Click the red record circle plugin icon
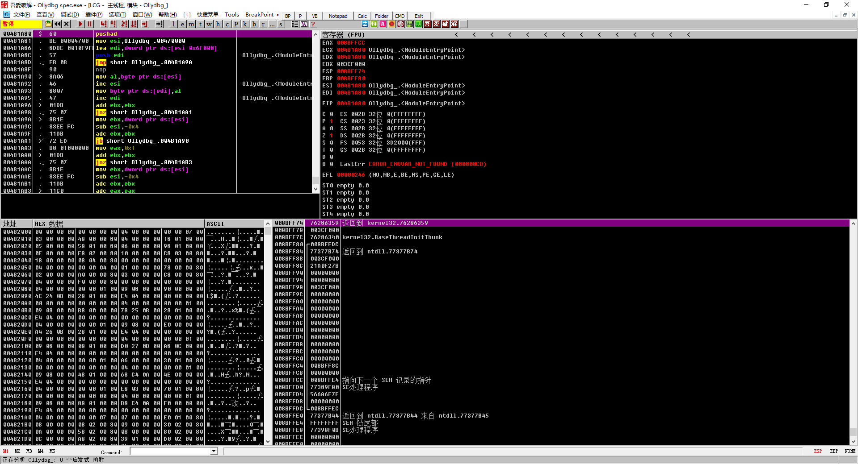The width and height of the screenshot is (858, 464). click(392, 24)
